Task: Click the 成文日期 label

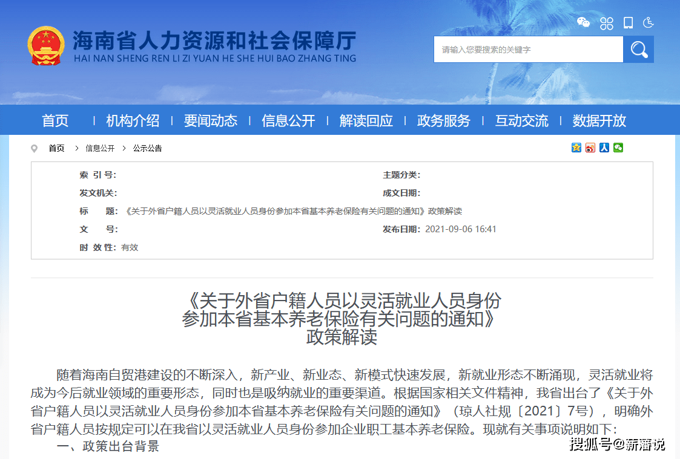Action: coord(401,193)
